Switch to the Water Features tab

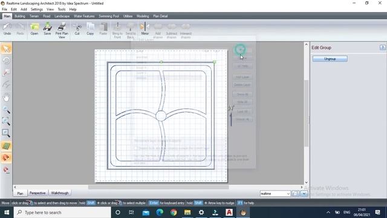pyautogui.click(x=84, y=16)
